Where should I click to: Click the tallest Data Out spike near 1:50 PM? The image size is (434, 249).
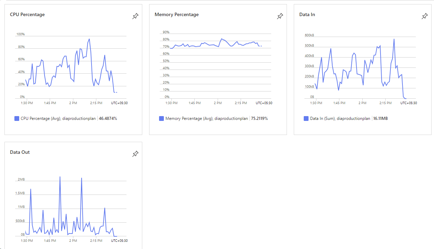point(60,177)
